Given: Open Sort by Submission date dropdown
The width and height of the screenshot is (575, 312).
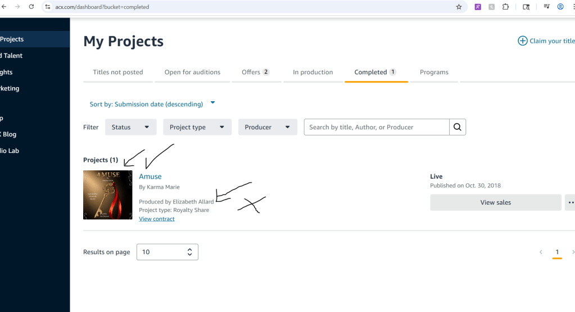Looking at the screenshot, I should 152,104.
